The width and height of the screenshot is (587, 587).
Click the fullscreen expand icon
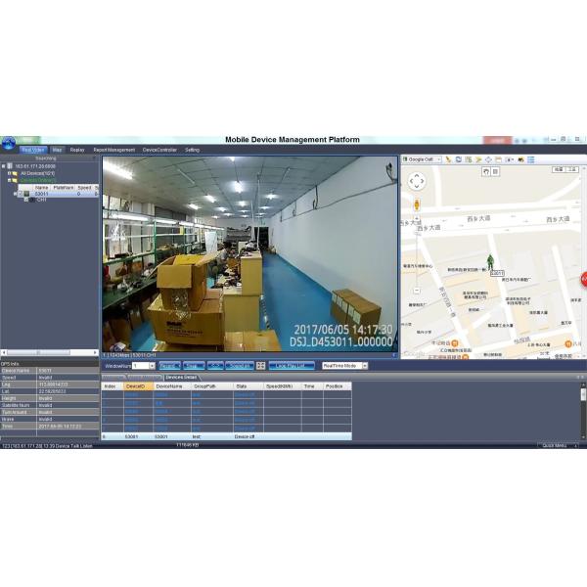click(x=261, y=366)
